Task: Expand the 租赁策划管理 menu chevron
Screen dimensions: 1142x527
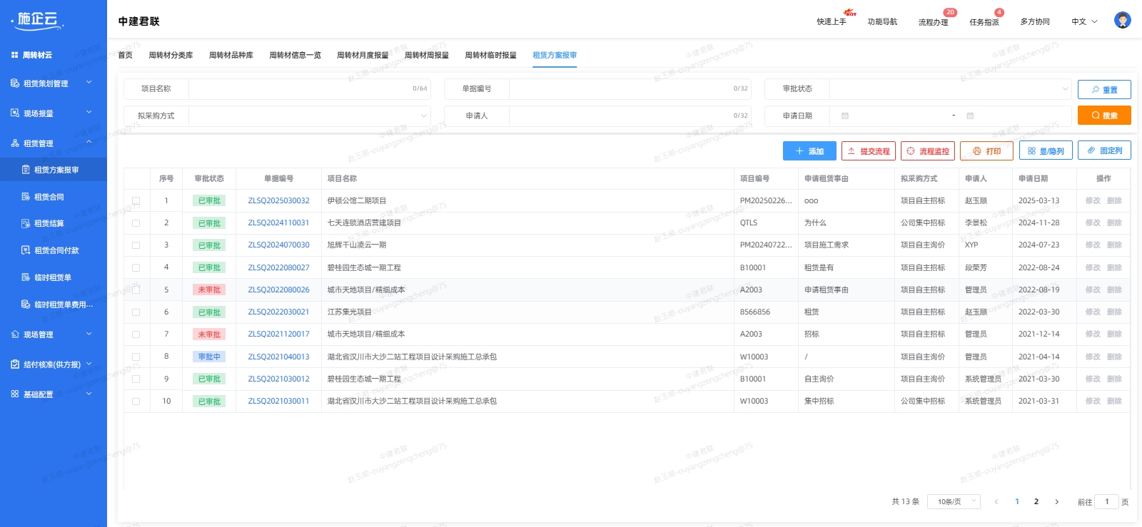Action: click(89, 83)
